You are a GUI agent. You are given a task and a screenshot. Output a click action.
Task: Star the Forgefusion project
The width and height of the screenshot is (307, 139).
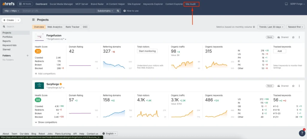(x=293, y=37)
